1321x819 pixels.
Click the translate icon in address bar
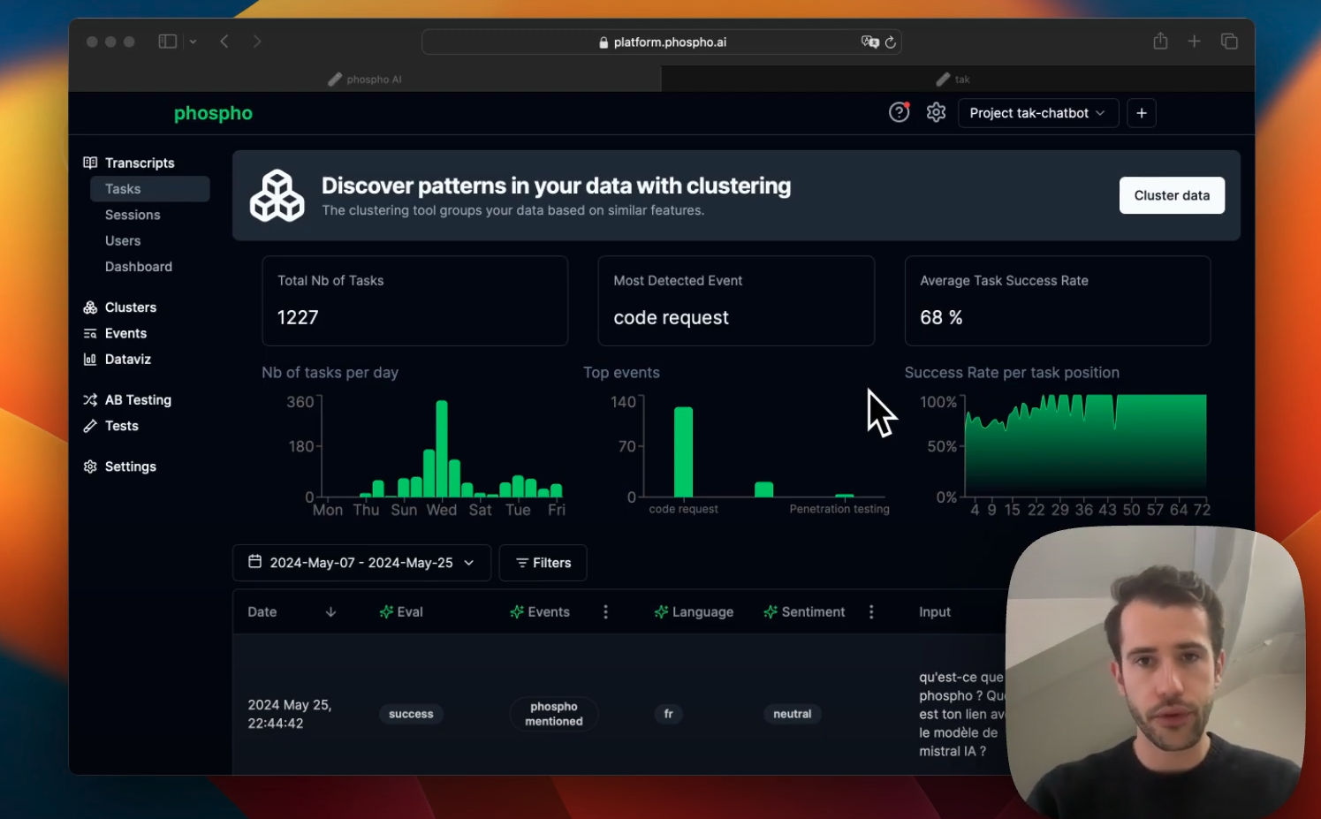pos(869,42)
